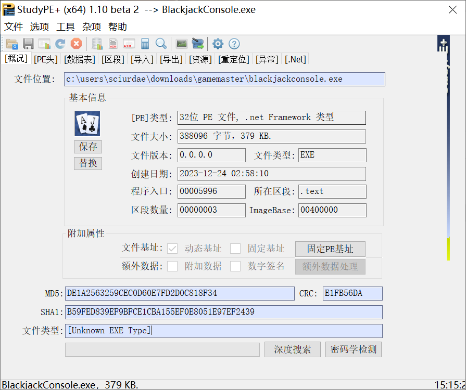466x390 pixels.
Task: Switch to the [资源] tab
Action: click(x=200, y=59)
